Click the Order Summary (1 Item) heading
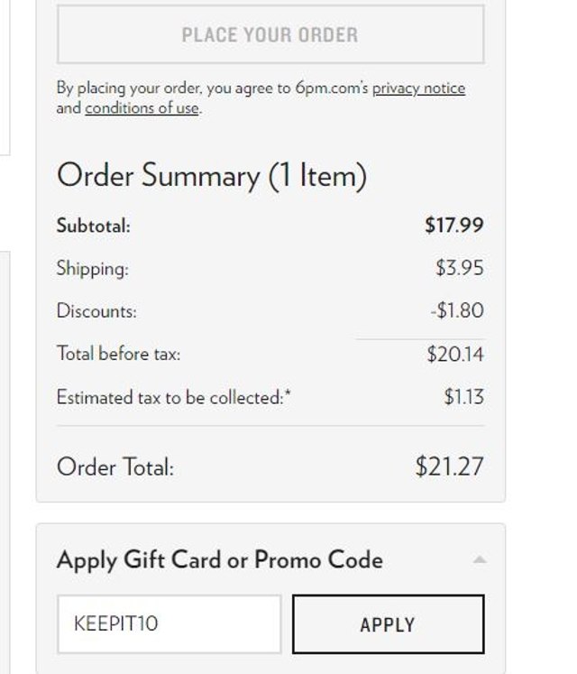577x674 pixels. click(212, 175)
